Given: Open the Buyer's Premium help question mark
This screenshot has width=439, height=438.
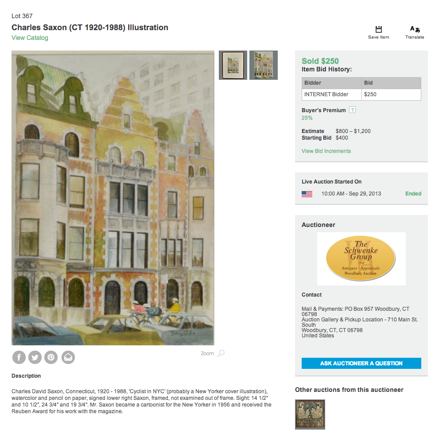Looking at the screenshot, I should [x=353, y=110].
